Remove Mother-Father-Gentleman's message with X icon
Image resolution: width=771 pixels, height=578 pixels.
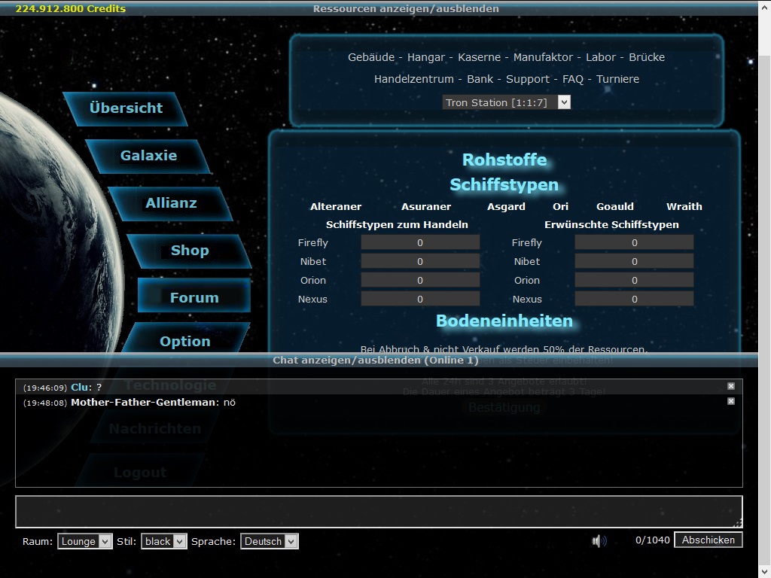[730, 402]
